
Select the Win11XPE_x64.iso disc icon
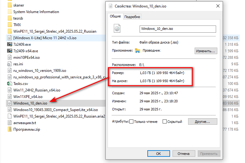(x=10, y=96)
